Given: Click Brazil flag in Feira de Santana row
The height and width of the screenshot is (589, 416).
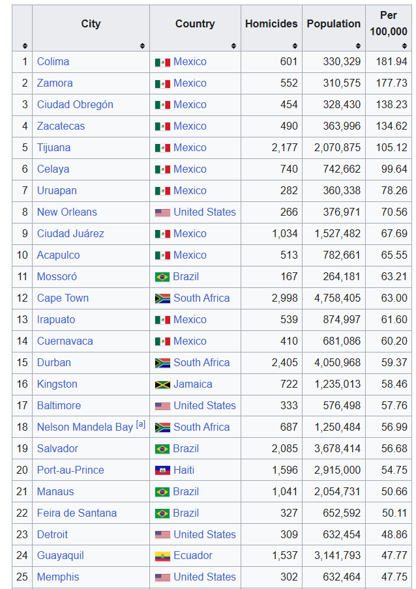Looking at the screenshot, I should click(x=162, y=513).
